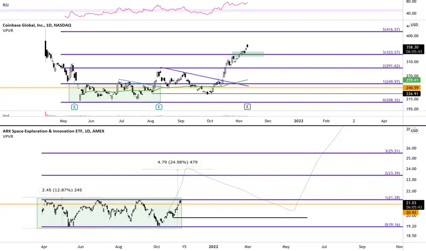This screenshot has height=251, width=426.
Task: Select the 0(19.16) Fibonacci level label
Action: pos(392,225)
